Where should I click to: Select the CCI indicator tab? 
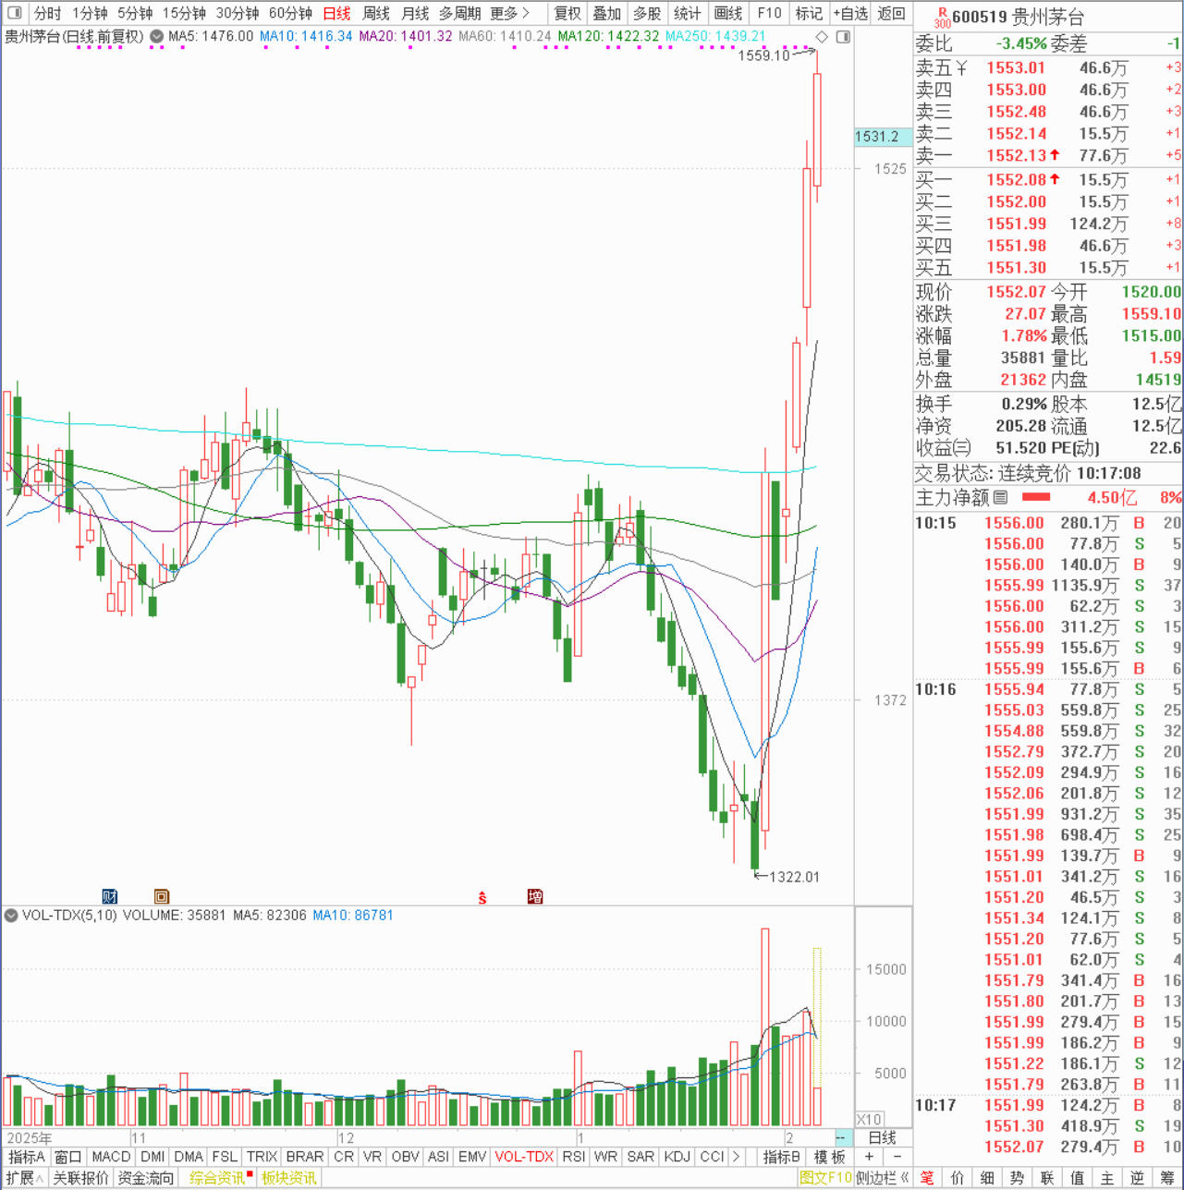[x=713, y=1157]
